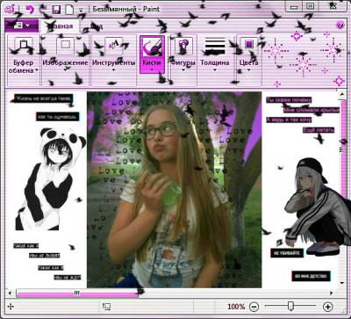Open the Толщина line thickness selector
The height and width of the screenshot is (319, 351).
pos(215,47)
